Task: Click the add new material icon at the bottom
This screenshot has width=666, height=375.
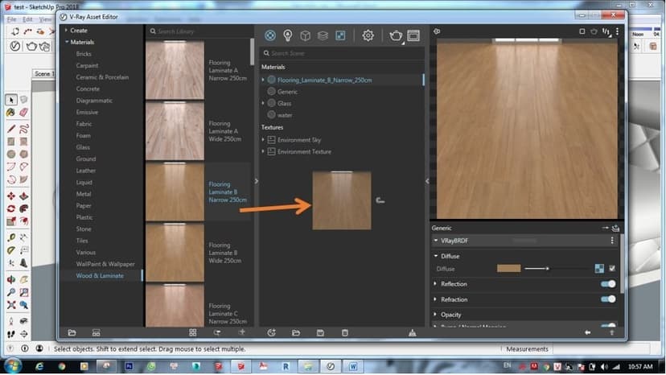Action: (x=271, y=332)
